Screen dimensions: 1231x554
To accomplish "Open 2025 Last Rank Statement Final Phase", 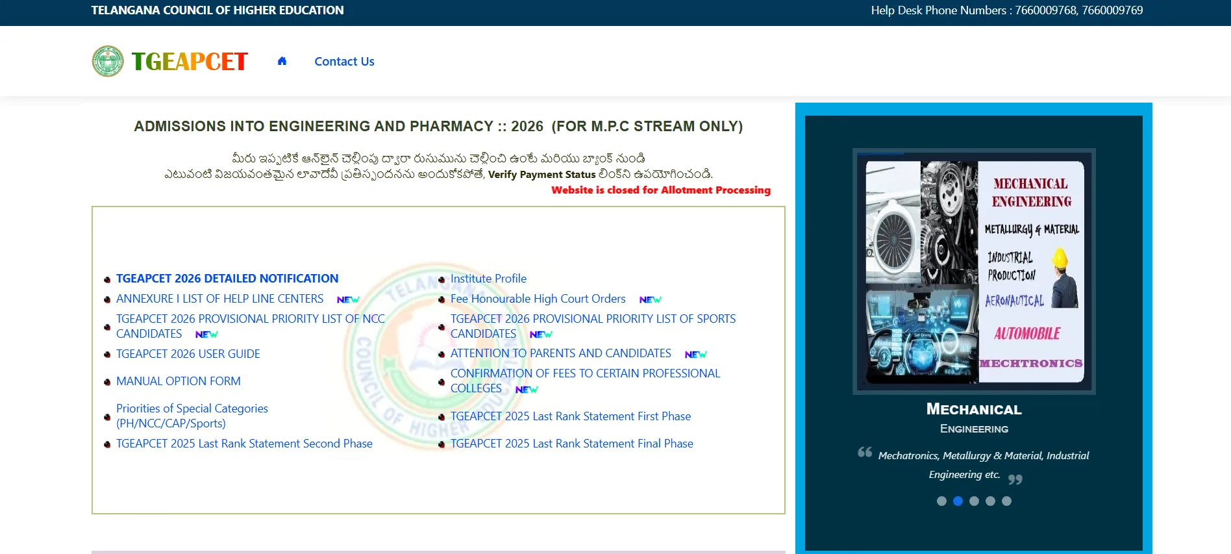I will 572,444.
